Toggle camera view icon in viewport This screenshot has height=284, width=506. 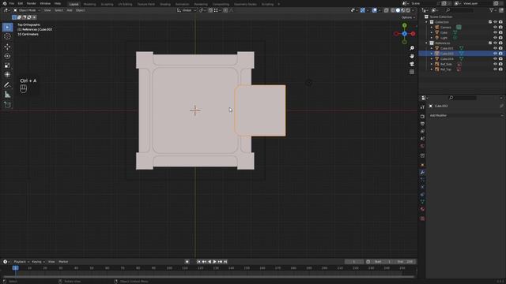[x=412, y=64]
